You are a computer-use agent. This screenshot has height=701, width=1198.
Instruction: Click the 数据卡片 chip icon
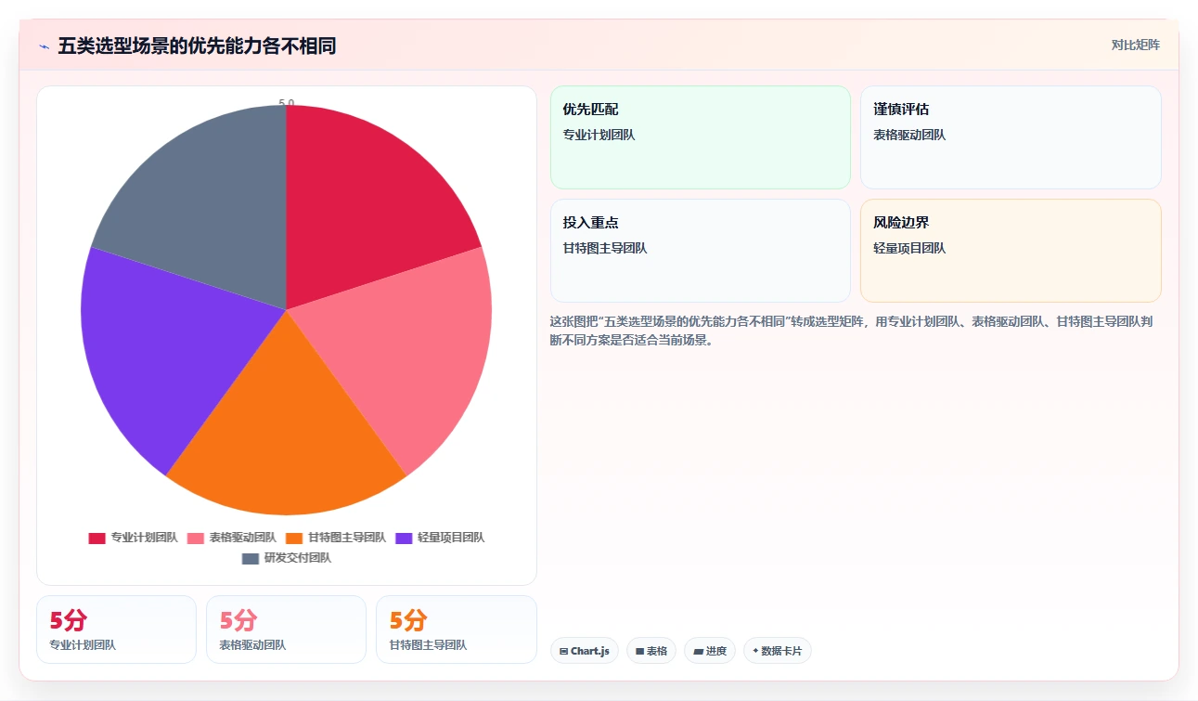pos(755,651)
